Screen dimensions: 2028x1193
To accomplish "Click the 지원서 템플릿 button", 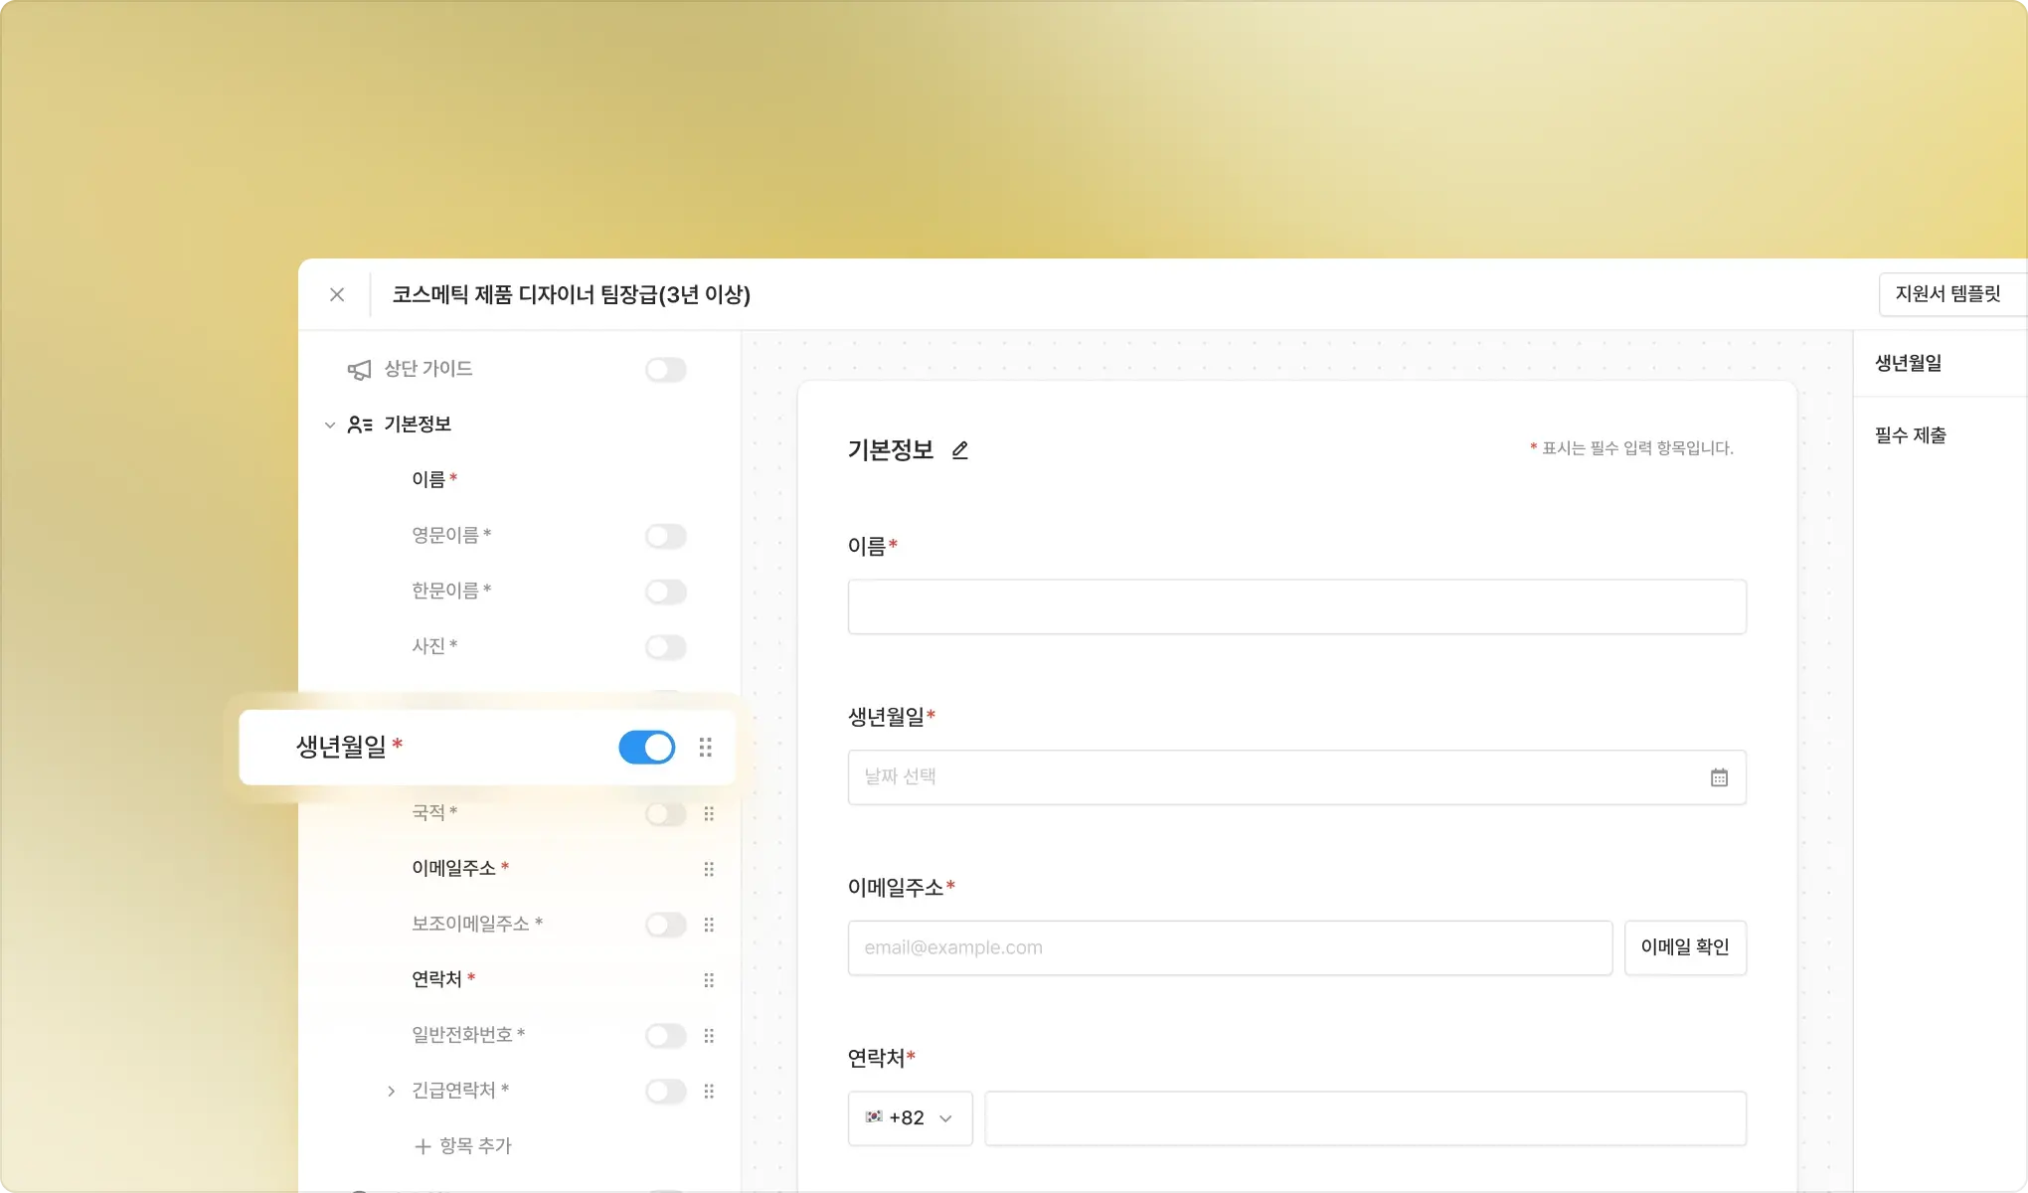I will point(1947,294).
